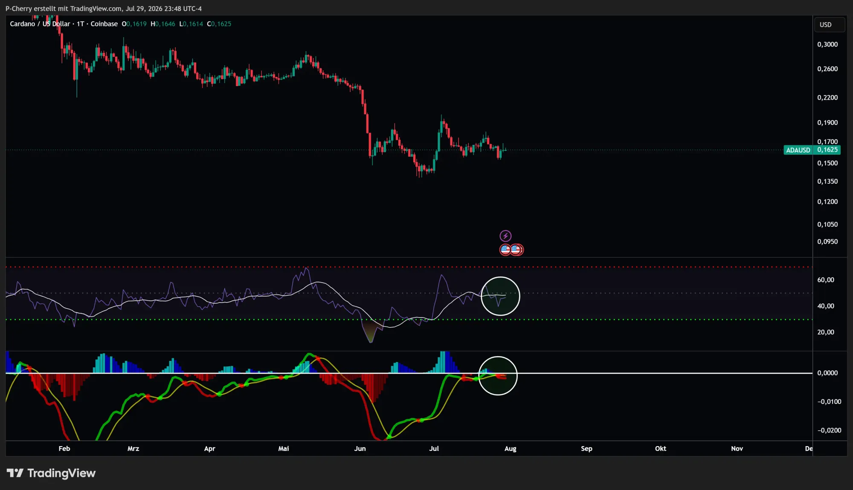The width and height of the screenshot is (853, 490).
Task: Click the purple lightning event icon
Action: pos(505,236)
